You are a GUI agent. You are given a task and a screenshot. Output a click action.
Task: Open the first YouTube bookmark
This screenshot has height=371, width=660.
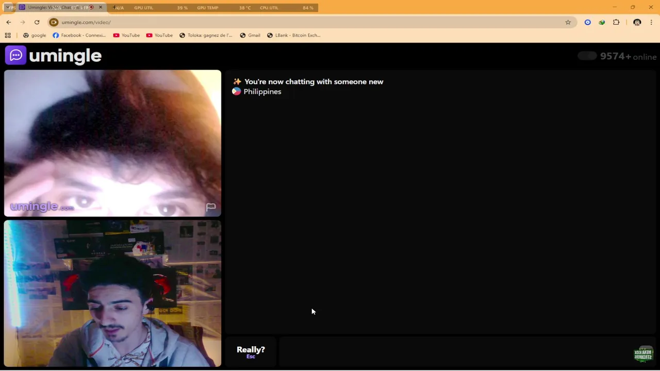click(x=126, y=35)
